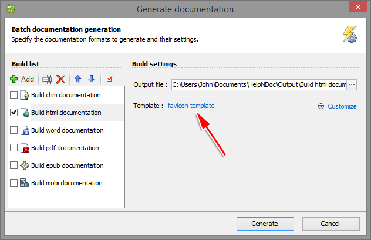Select Build word documentation row

pyautogui.click(x=66, y=130)
